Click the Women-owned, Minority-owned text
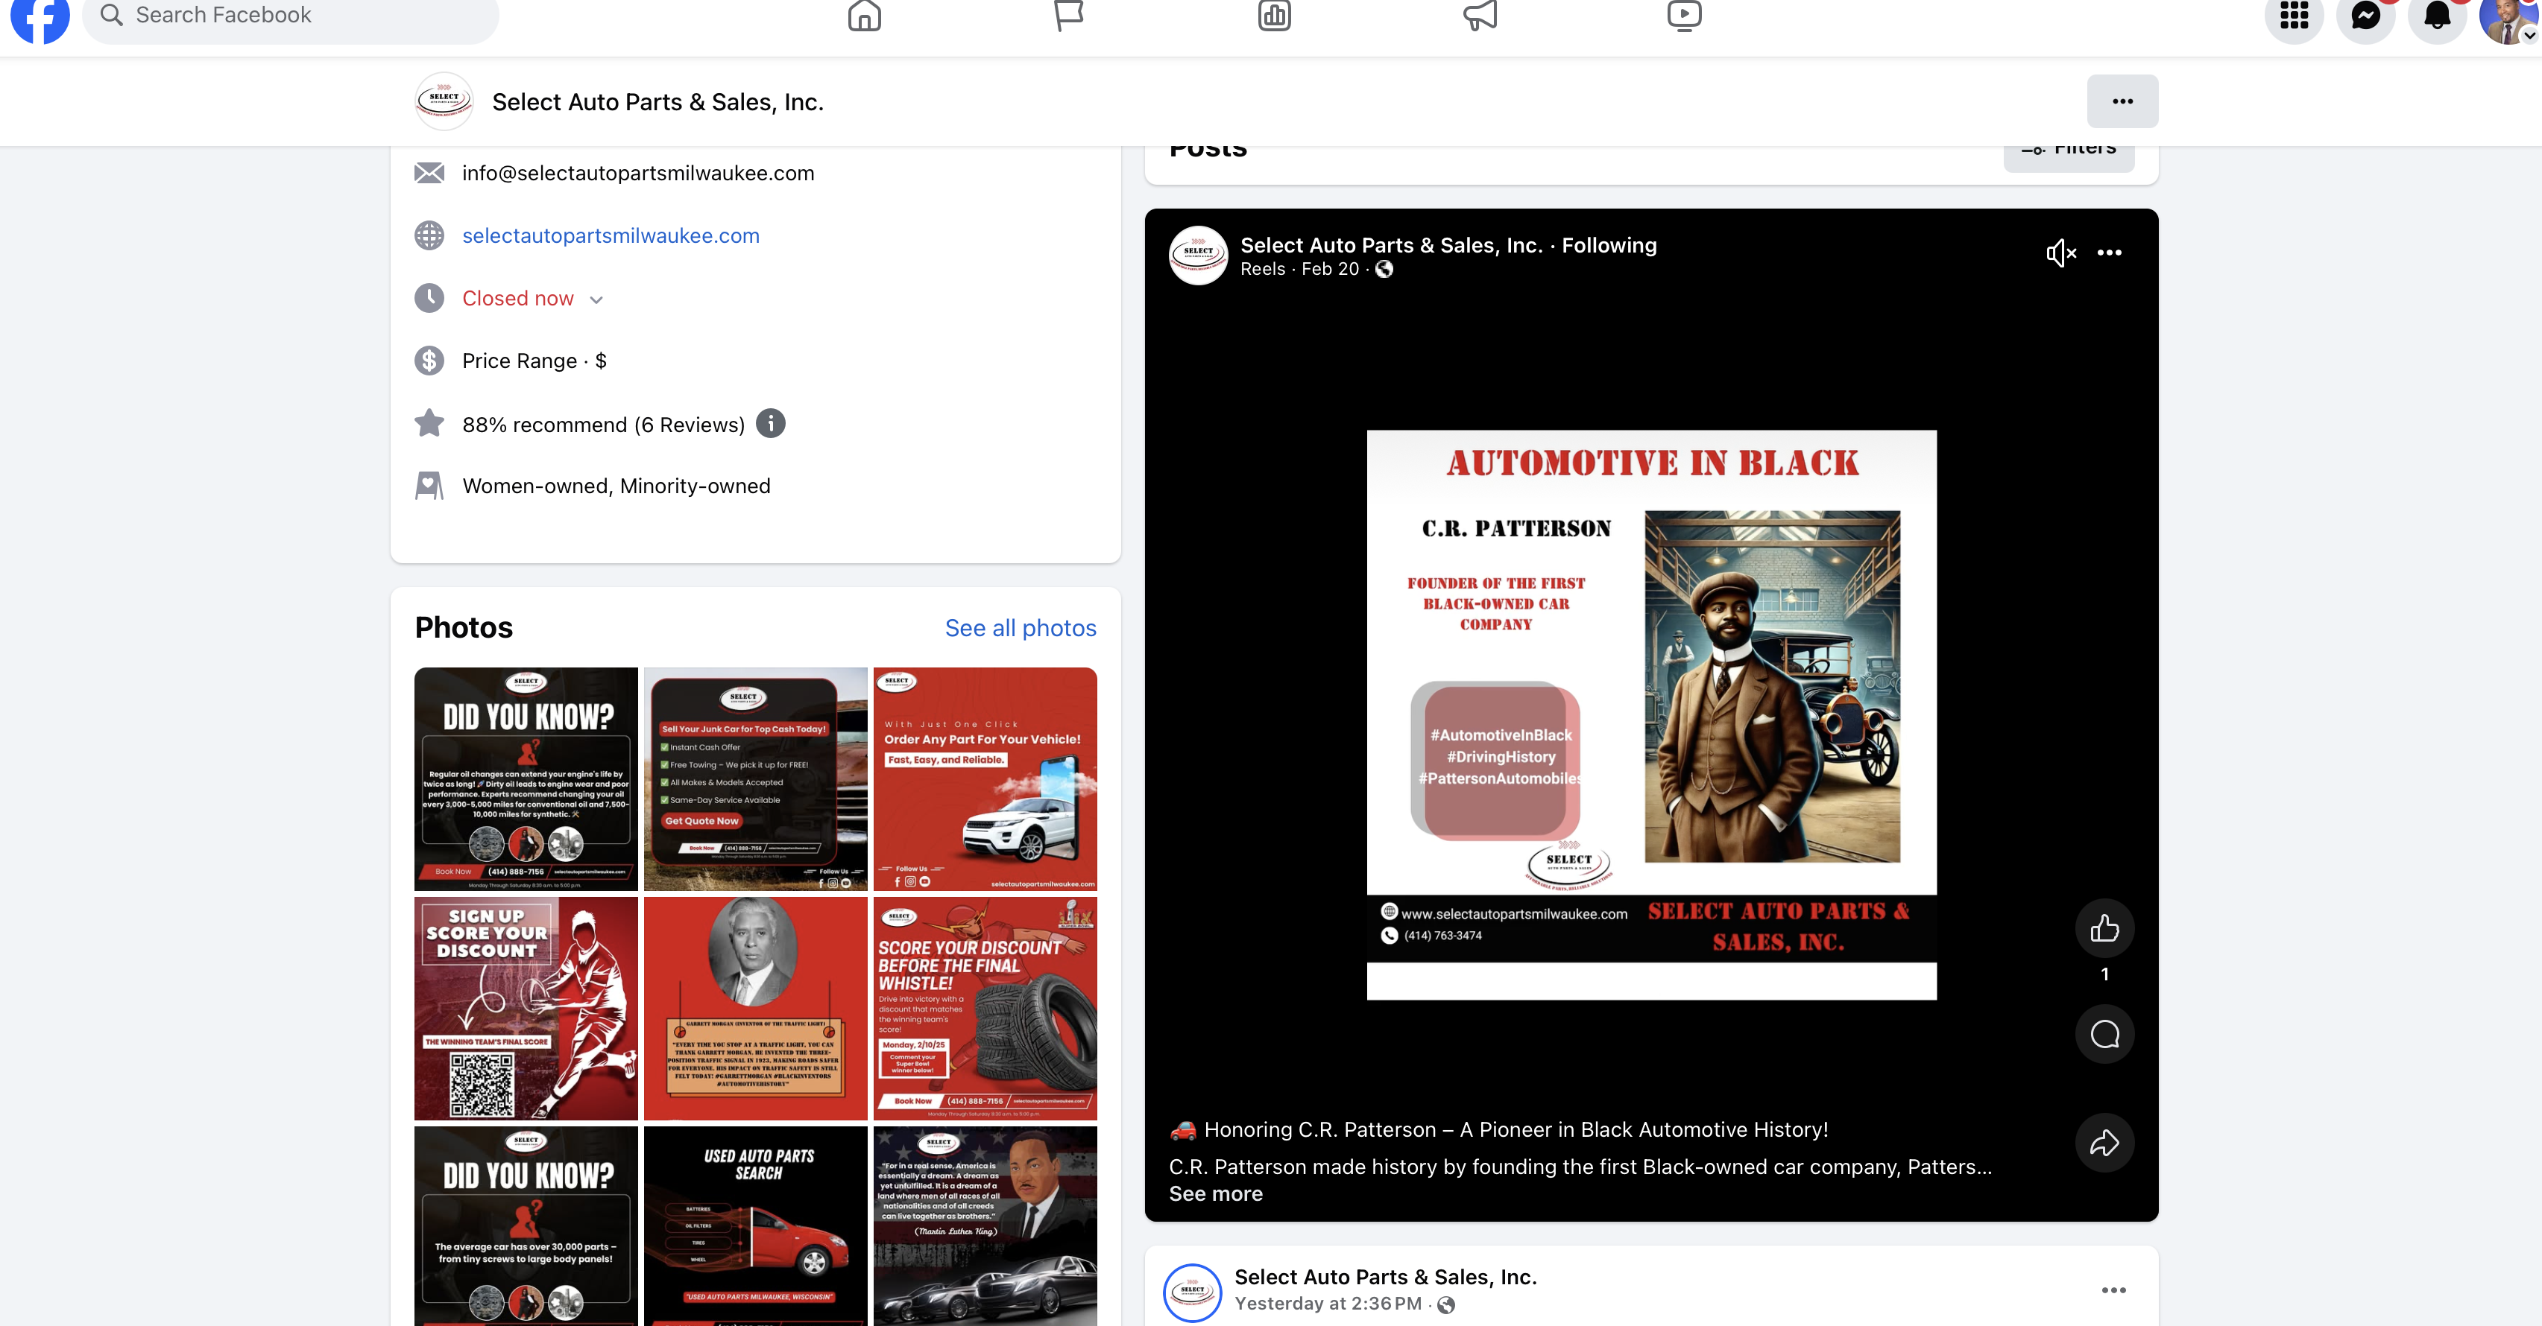Viewport: 2542px width, 1326px height. pos(616,486)
